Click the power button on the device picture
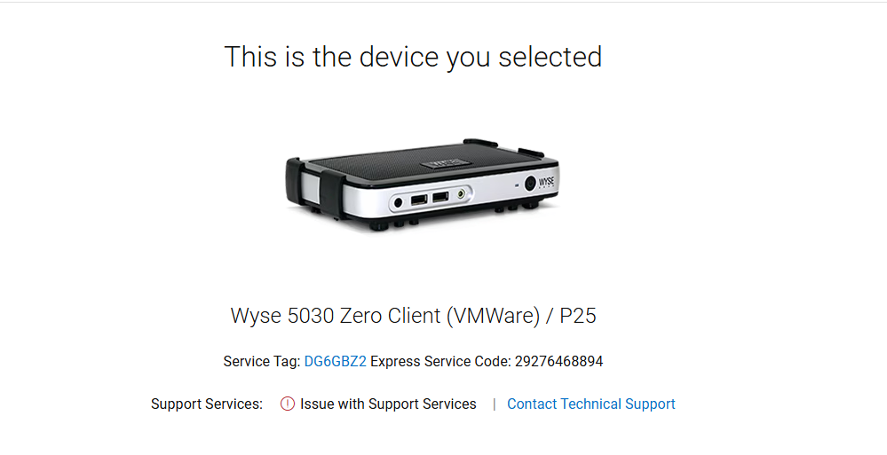The width and height of the screenshot is (887, 455). [530, 183]
